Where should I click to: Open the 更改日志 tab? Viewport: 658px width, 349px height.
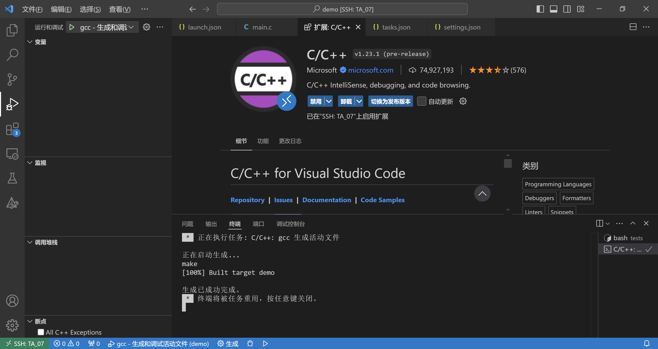pyautogui.click(x=290, y=141)
